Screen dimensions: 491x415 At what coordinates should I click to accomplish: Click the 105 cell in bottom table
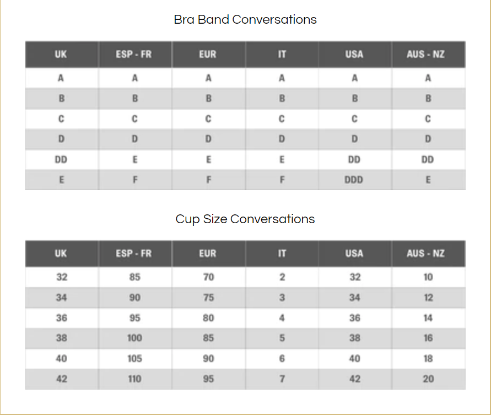134,359
